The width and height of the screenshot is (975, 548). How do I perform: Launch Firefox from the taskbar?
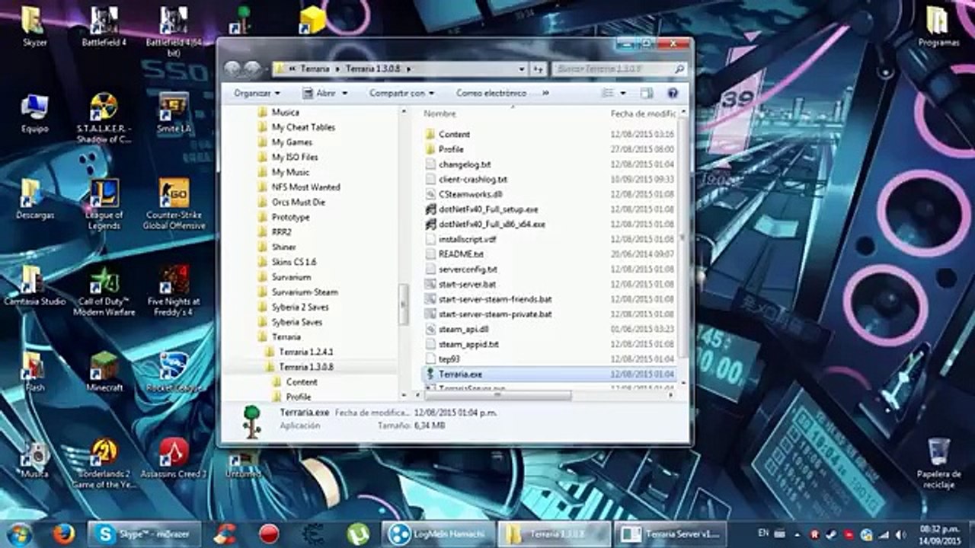[x=64, y=534]
